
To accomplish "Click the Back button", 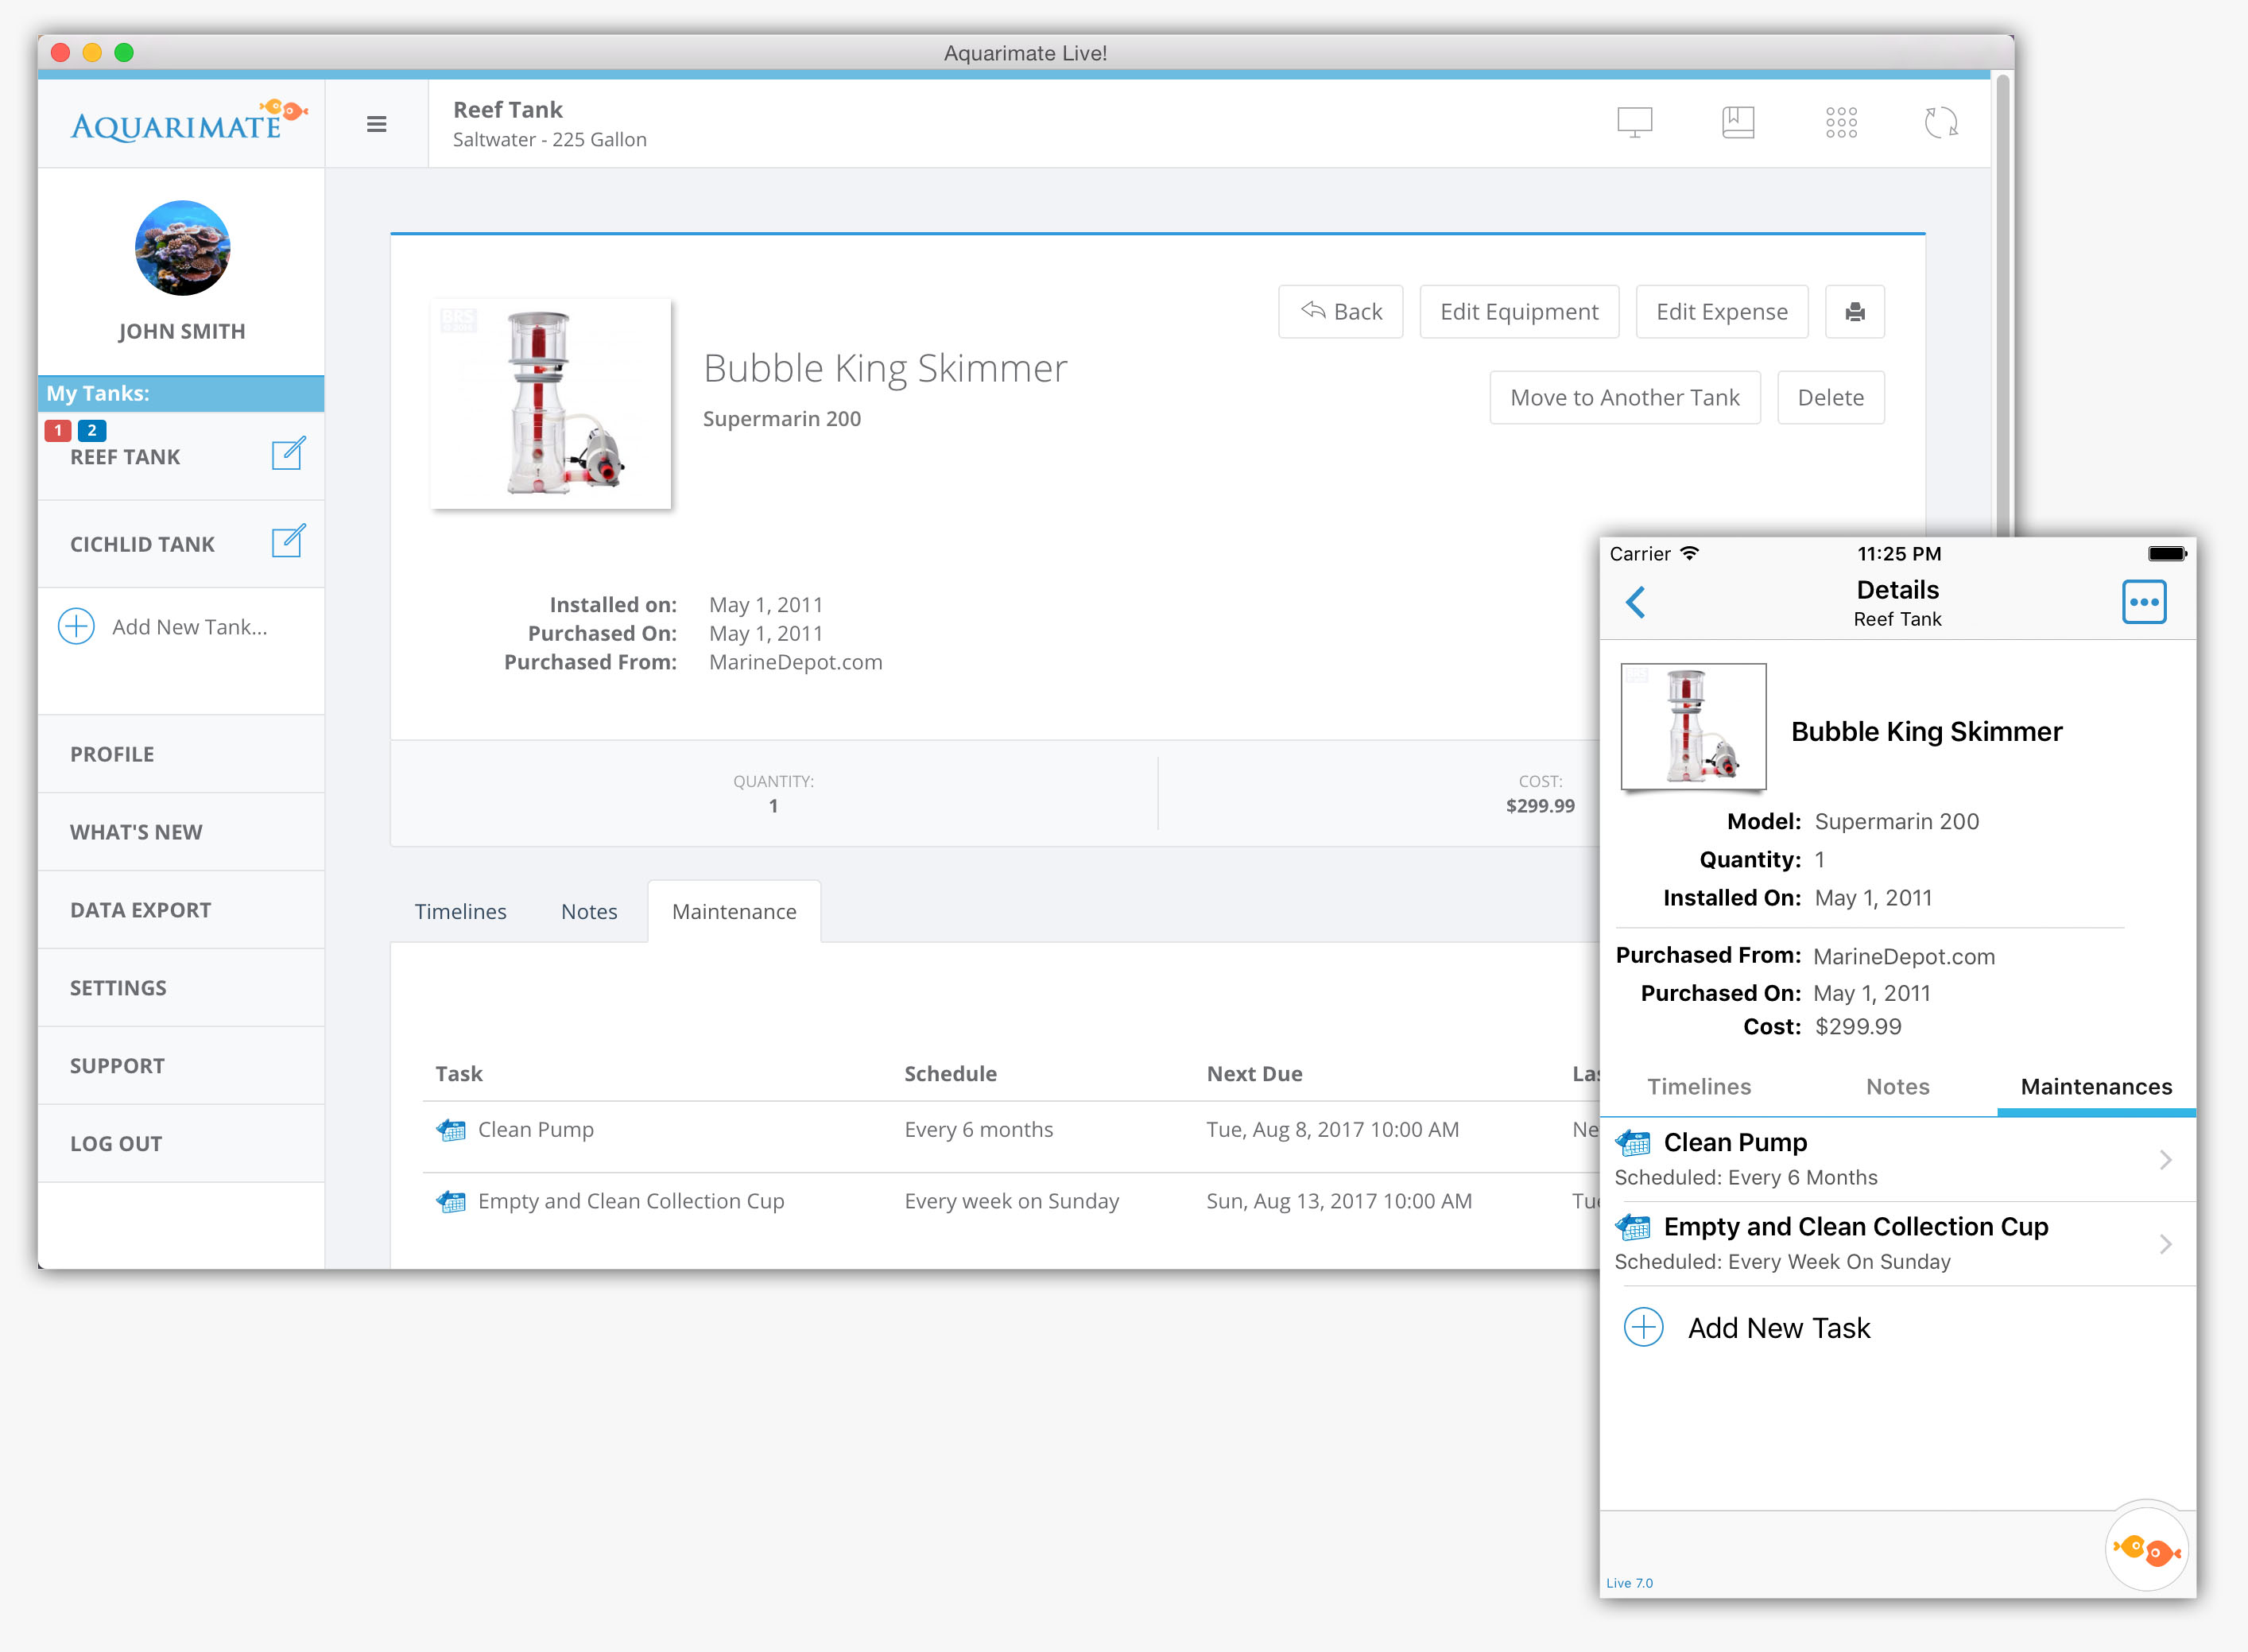I will point(1340,312).
